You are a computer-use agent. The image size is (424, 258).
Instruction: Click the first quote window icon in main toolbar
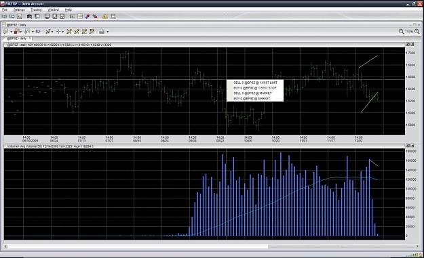tap(4, 16)
